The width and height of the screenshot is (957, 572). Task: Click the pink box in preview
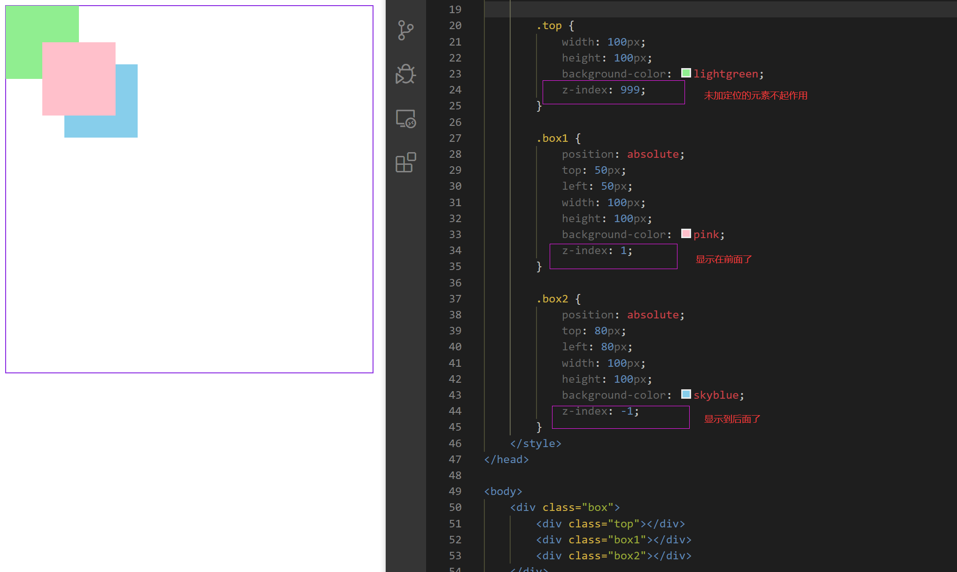point(78,78)
